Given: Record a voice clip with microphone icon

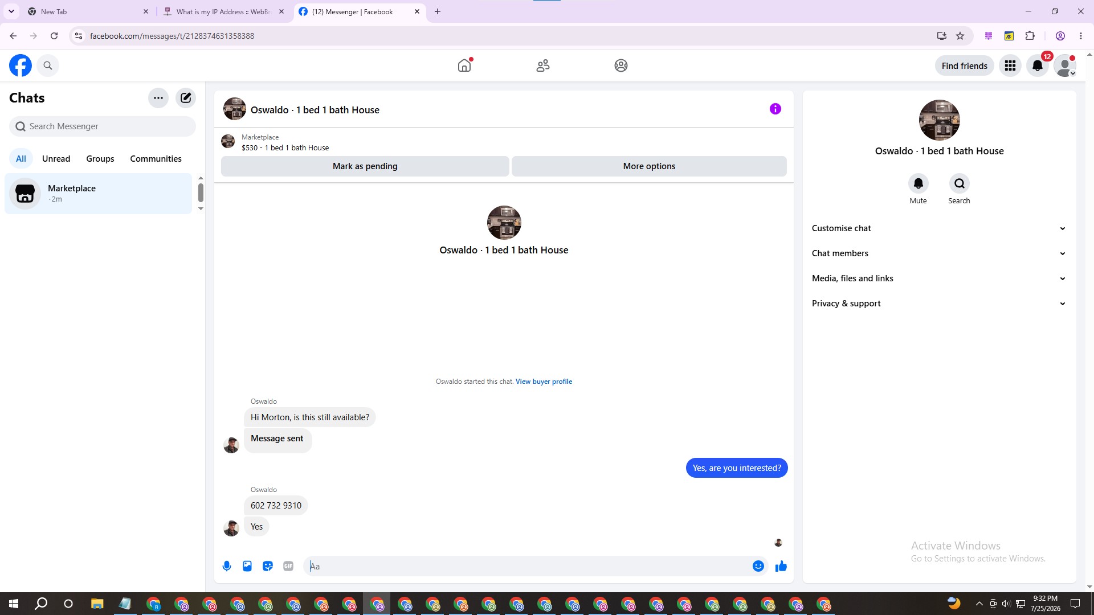Looking at the screenshot, I should click(x=227, y=566).
